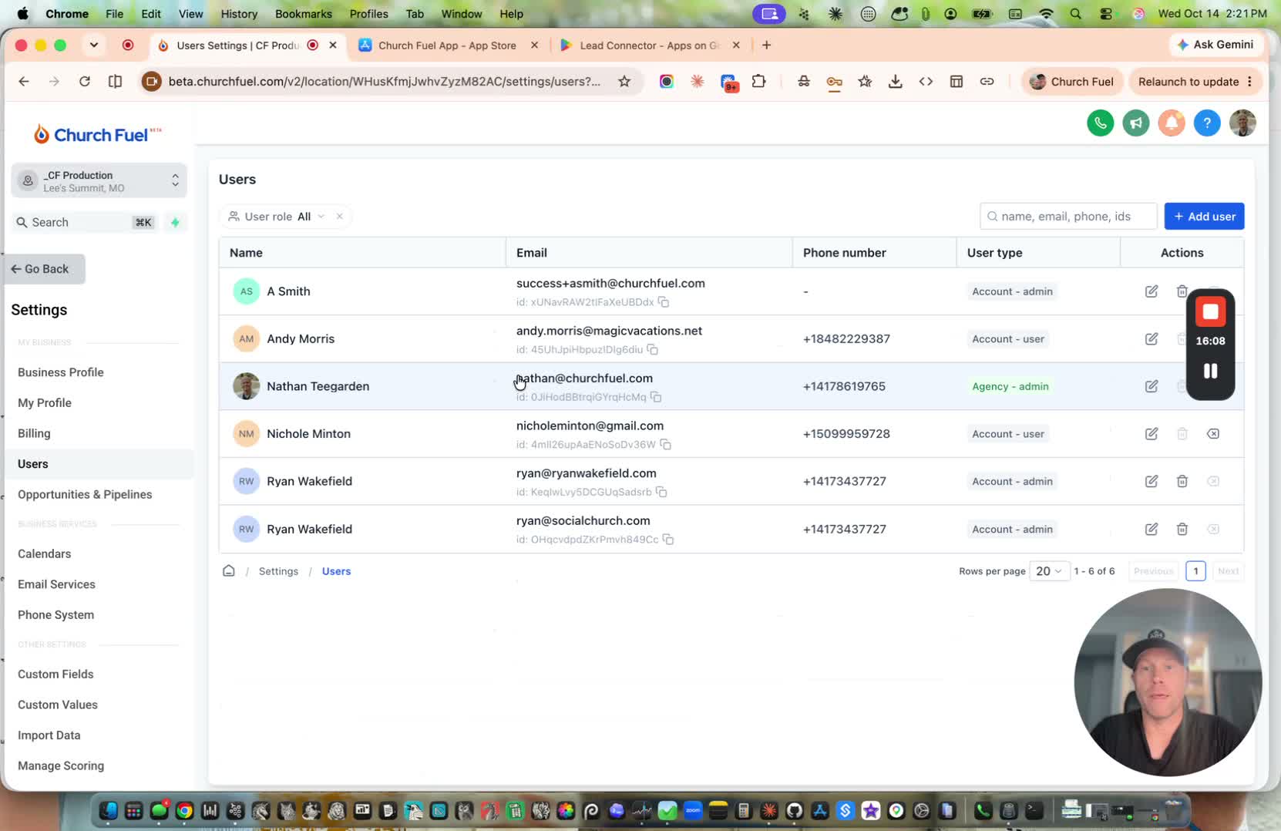The width and height of the screenshot is (1281, 831).
Task: Open Opportunities & Pipelines settings
Action: pos(85,495)
